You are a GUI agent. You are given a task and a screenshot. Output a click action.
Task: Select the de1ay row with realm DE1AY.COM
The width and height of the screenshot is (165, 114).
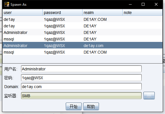pos(82,19)
